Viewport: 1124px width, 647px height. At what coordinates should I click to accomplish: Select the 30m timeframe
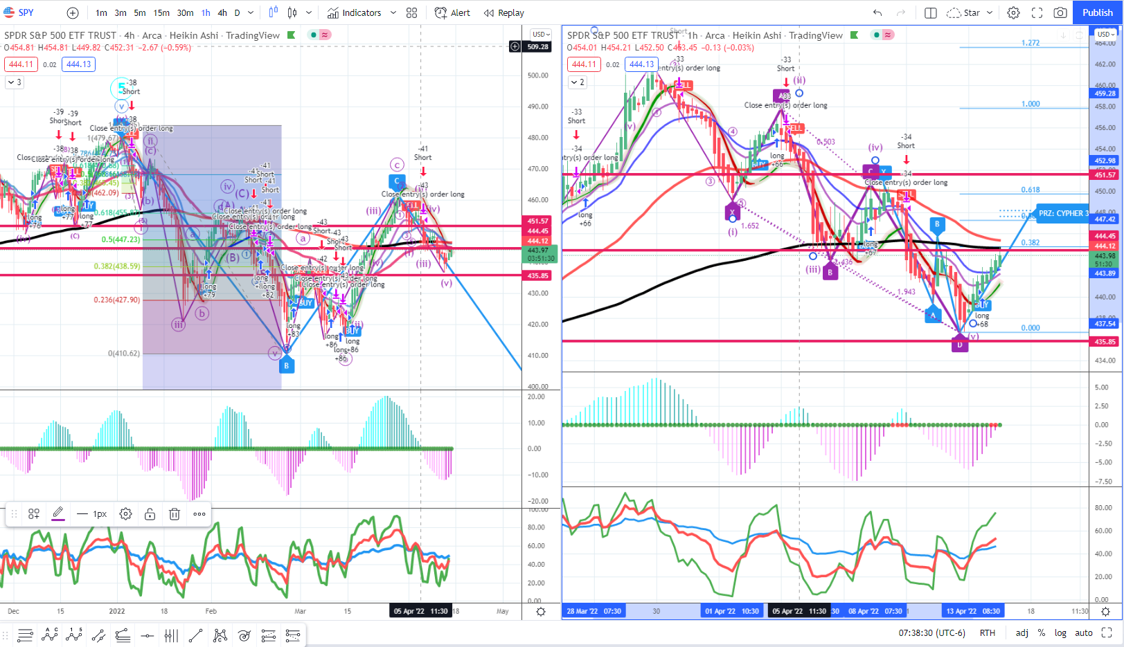[x=185, y=12]
